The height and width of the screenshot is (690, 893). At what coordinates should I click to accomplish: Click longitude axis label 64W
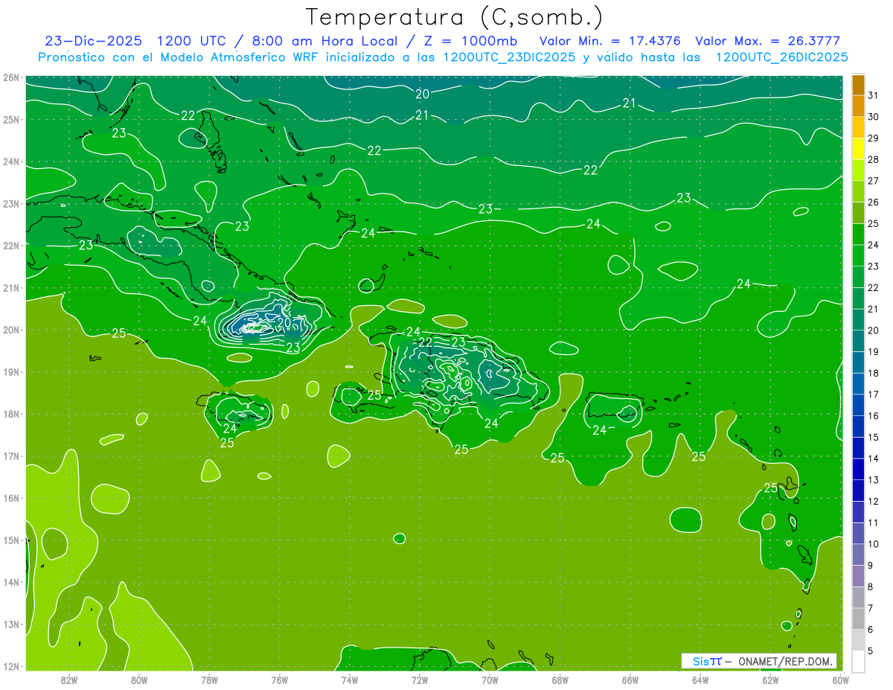coord(700,680)
